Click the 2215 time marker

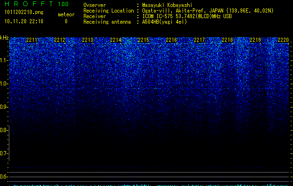[143, 40]
